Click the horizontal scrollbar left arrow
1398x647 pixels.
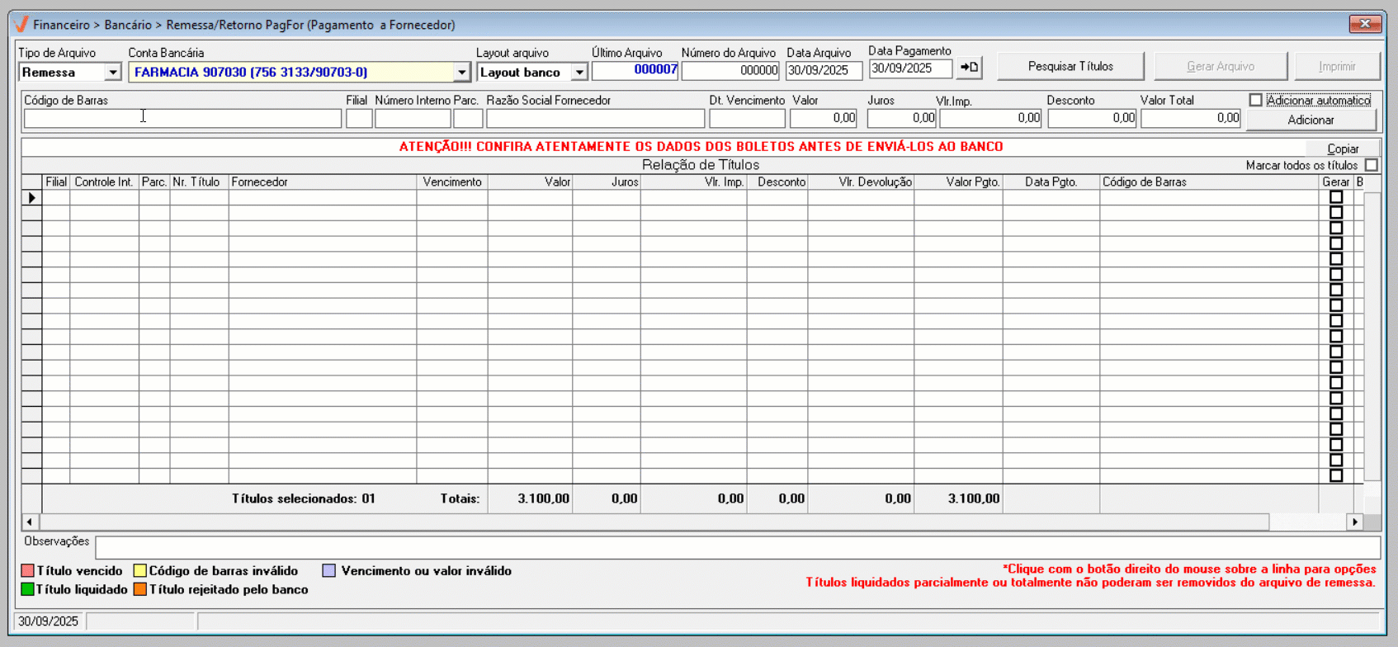click(30, 522)
